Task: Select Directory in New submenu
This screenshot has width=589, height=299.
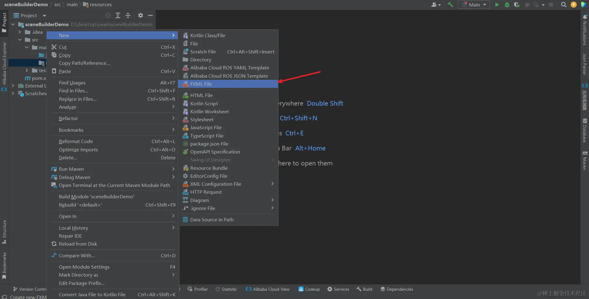Action: click(x=228, y=60)
